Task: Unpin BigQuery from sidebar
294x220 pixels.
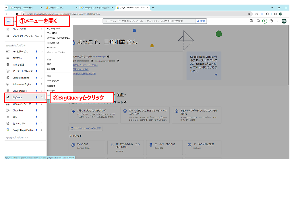Action: [36, 97]
